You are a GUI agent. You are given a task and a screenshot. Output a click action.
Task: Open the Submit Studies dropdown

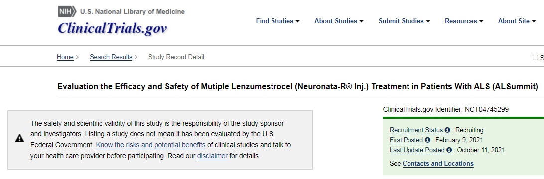404,21
